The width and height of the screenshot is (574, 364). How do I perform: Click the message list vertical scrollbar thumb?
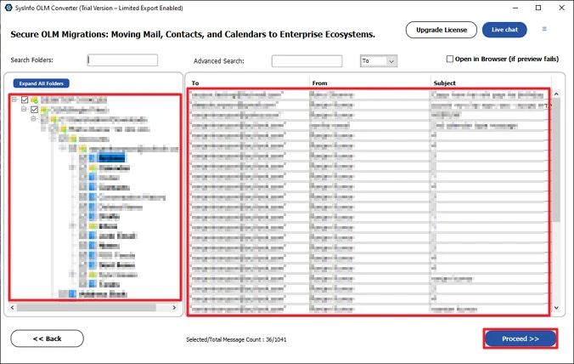click(x=556, y=160)
